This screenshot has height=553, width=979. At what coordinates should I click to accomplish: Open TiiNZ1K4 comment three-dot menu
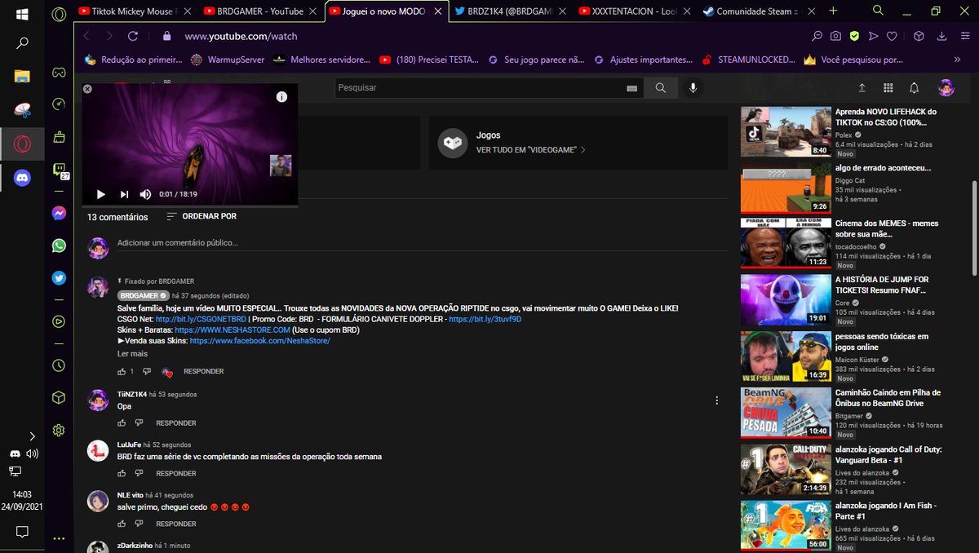(717, 400)
